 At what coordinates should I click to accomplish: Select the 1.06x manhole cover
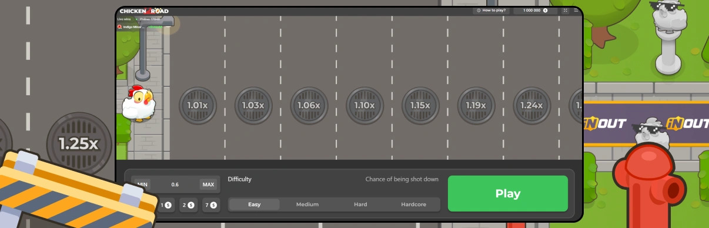(x=309, y=106)
